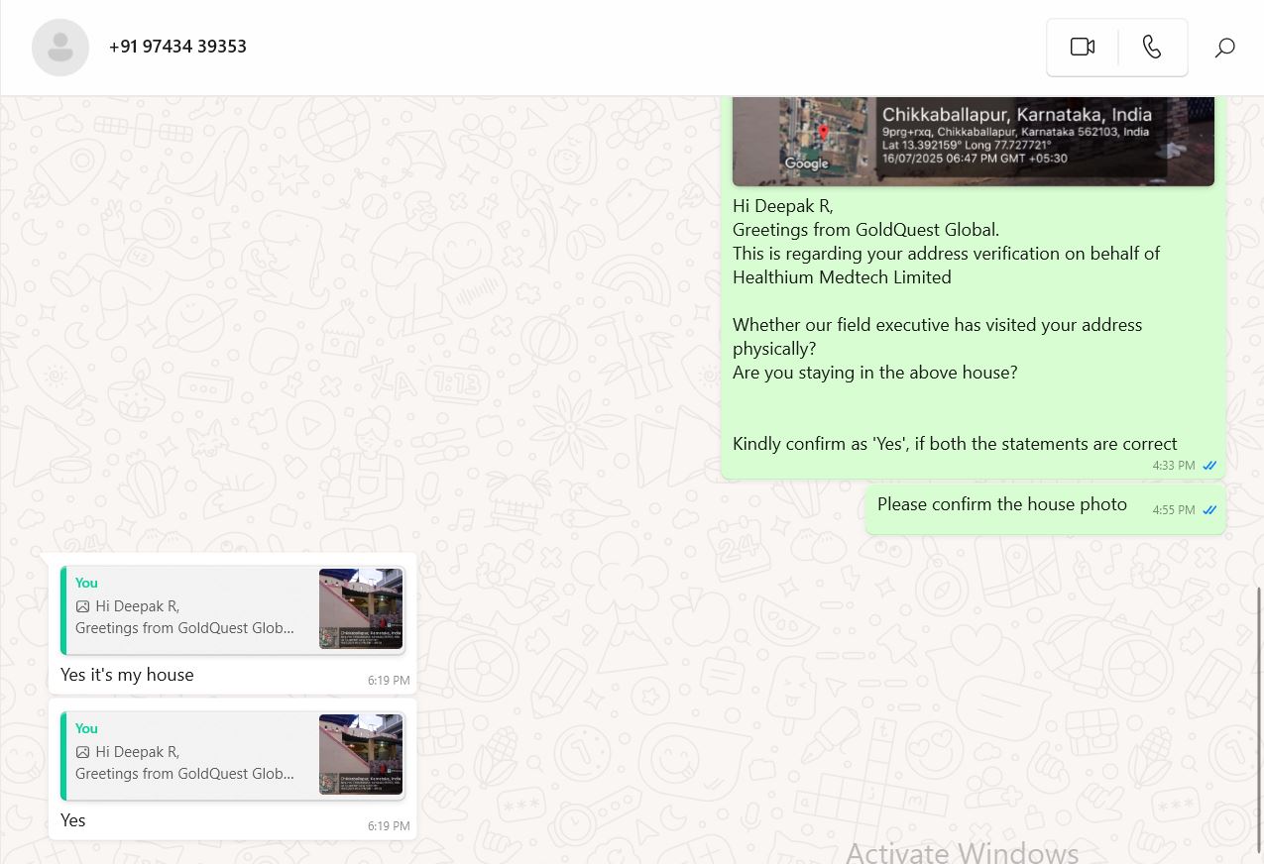
Task: Click the thumbnail in the second quoted reply
Action: tap(361, 755)
